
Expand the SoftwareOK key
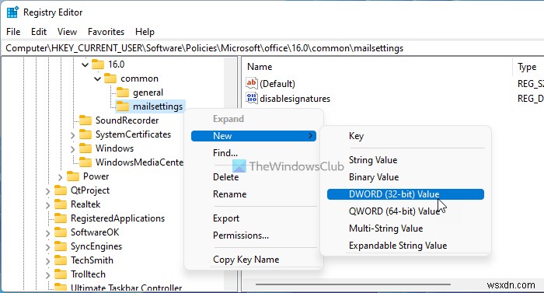47,233
